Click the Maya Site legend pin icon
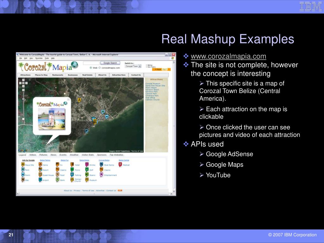The height and width of the screenshot is (243, 324). pos(23,165)
